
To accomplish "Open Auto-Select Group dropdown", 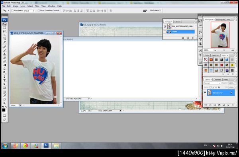I will pyautogui.click(x=29, y=11).
